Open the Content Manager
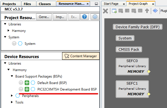167x108 pixels. (x=81, y=56)
